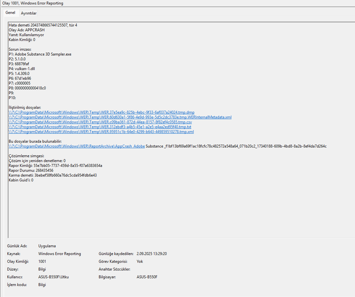Screen dimensions: 355x297
Task: Click the Karma demeti hash value
Action: tap(66, 175)
